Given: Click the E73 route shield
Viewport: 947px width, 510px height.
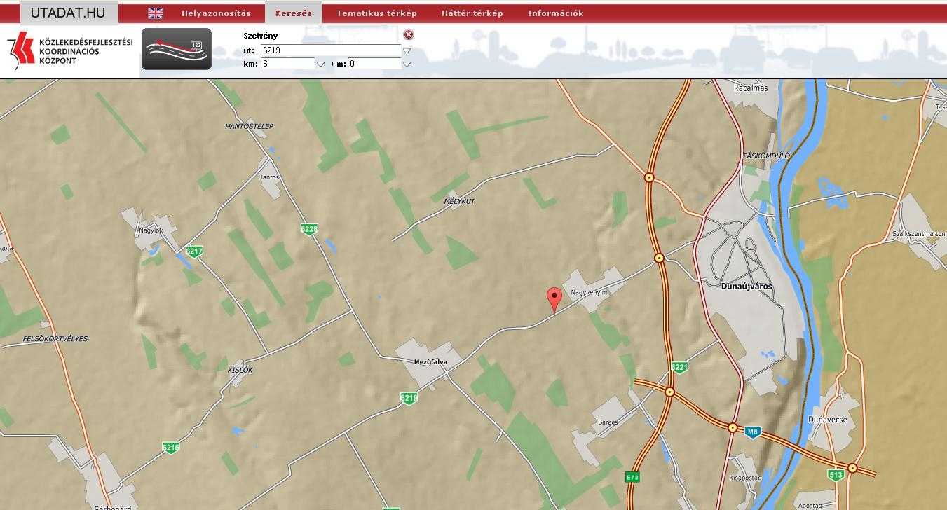Looking at the screenshot, I should pos(632,477).
